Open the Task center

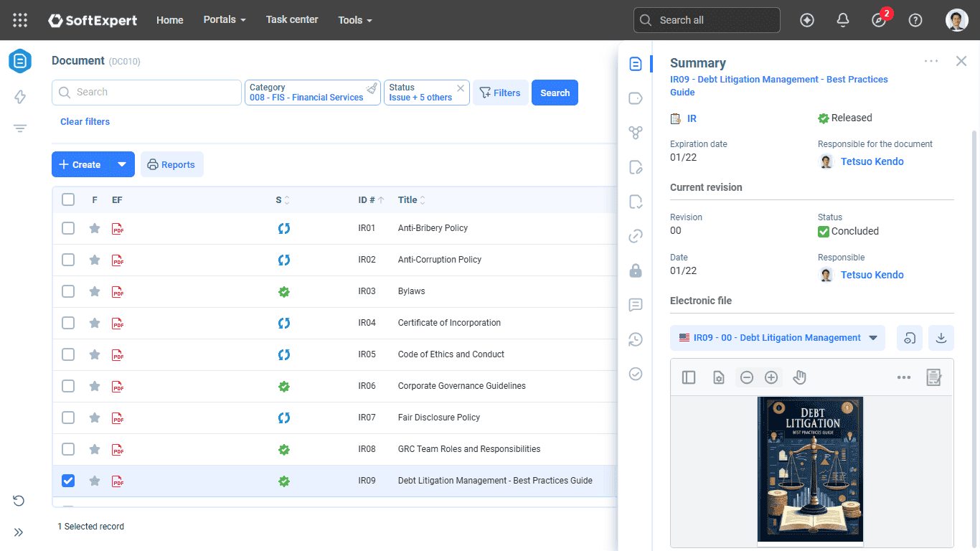(292, 19)
